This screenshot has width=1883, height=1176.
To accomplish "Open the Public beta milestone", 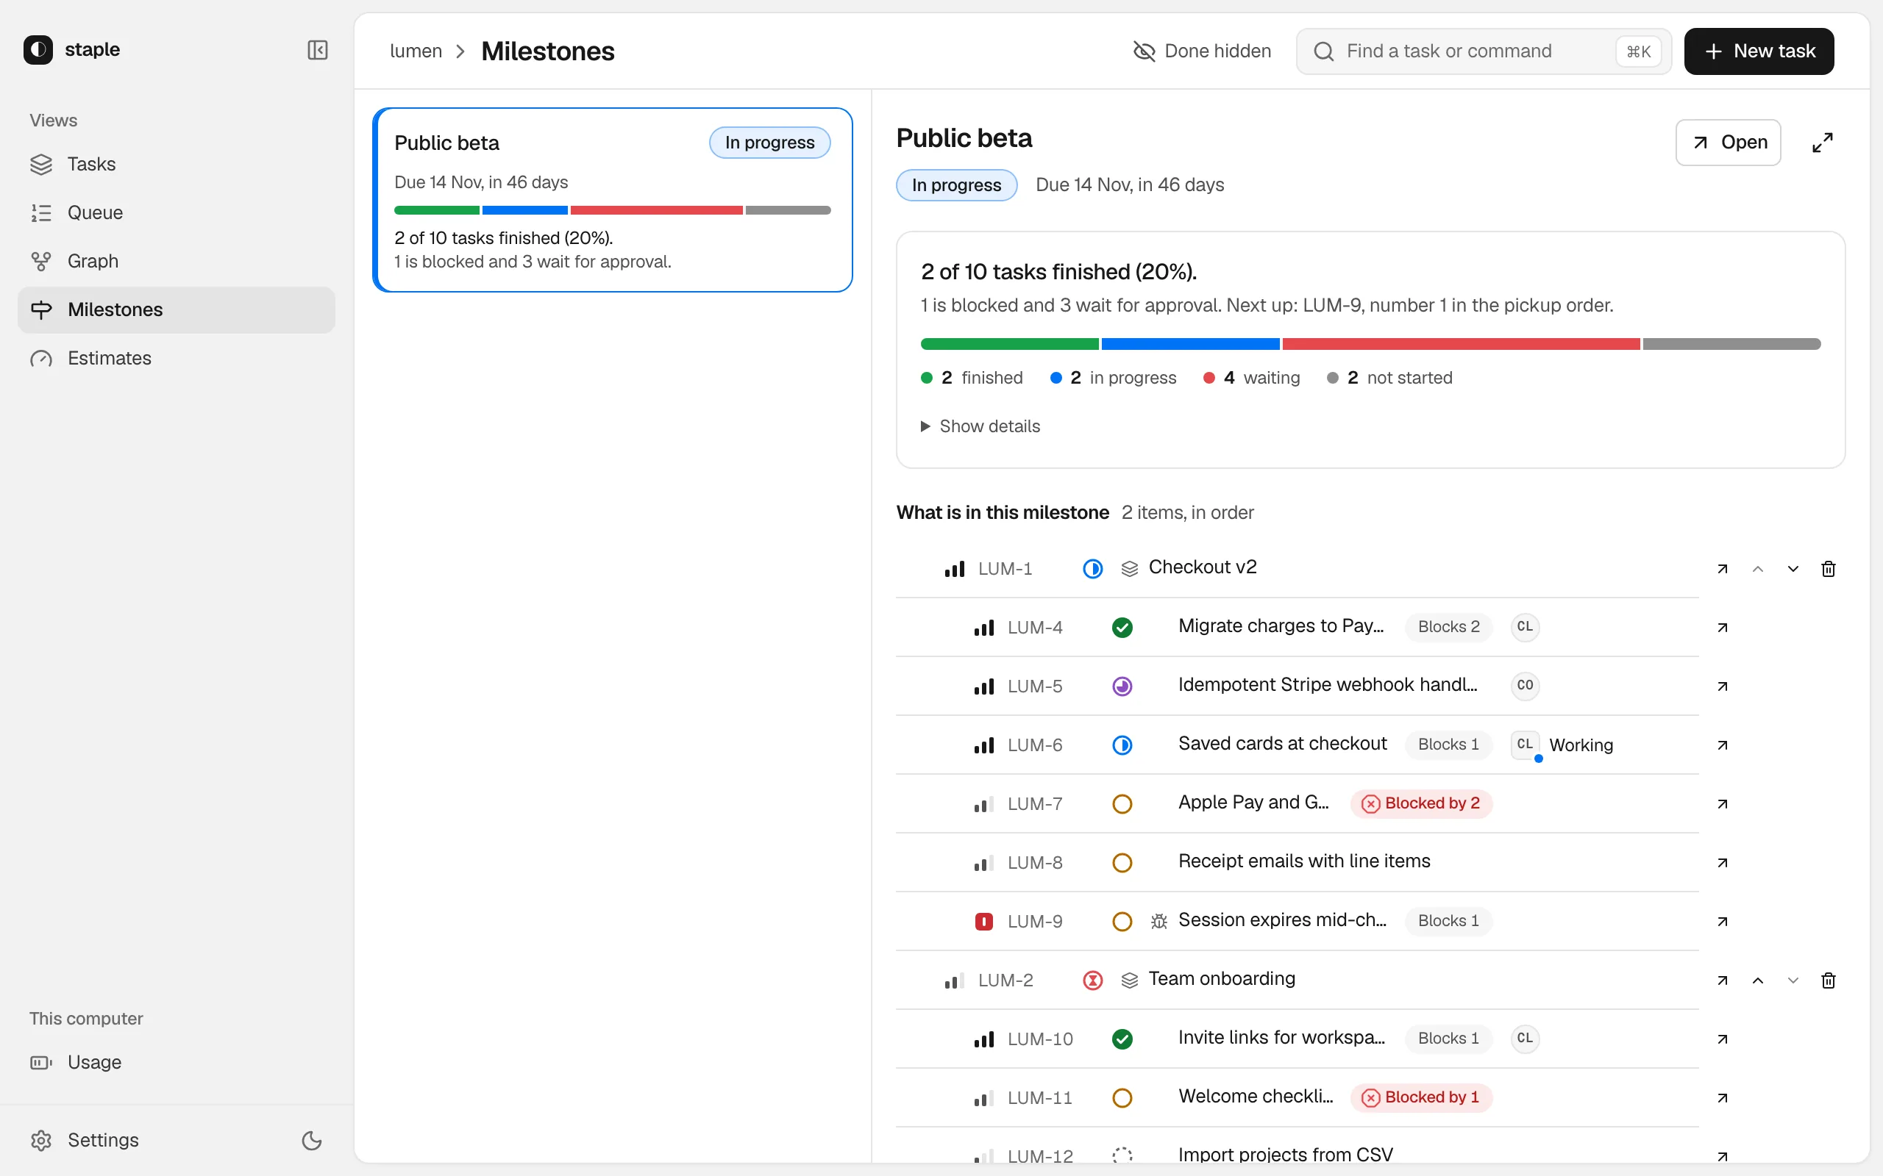I will click(x=1727, y=143).
